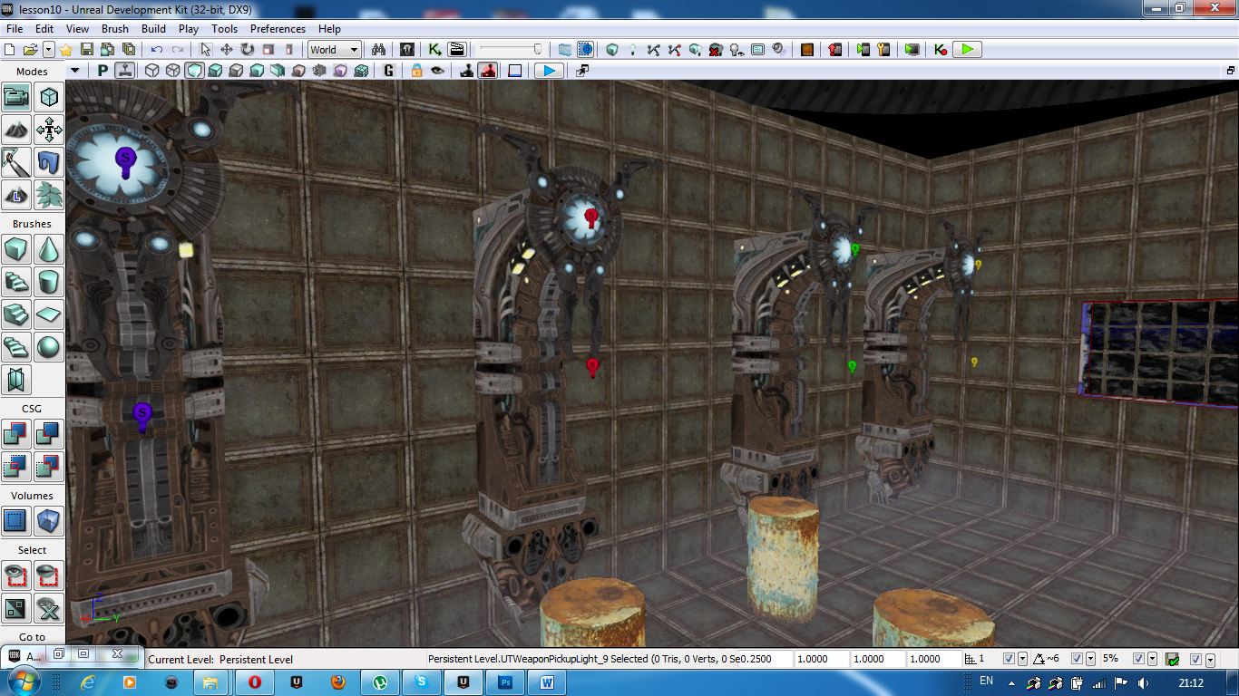Image resolution: width=1239 pixels, height=696 pixels.
Task: Select Camera mode in Modes panel
Action: [x=16, y=97]
